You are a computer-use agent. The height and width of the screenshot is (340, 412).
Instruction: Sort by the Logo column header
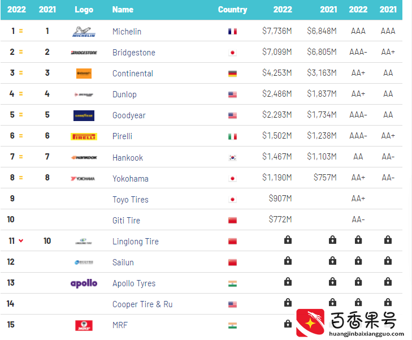pyautogui.click(x=84, y=10)
